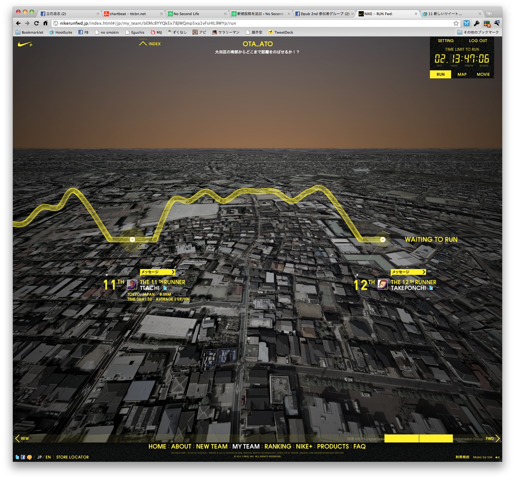This screenshot has height=481, width=515.
Task: Open the 11th runner's メッセージ tag
Action: (x=158, y=272)
